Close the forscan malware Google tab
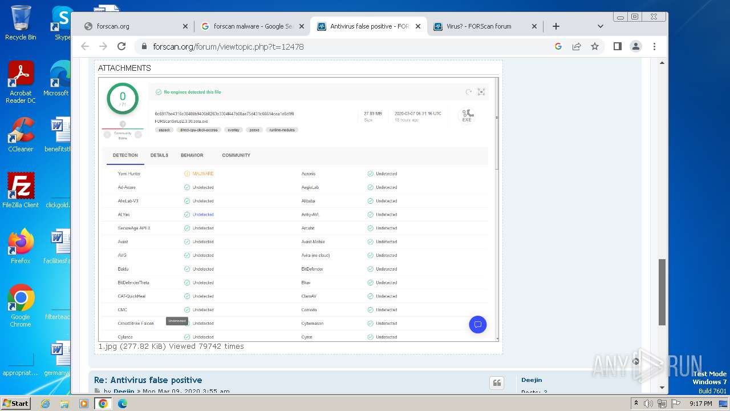The image size is (730, 411). (302, 26)
